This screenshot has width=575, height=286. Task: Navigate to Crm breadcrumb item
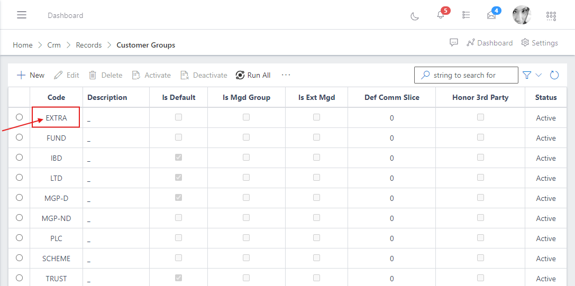click(x=54, y=45)
